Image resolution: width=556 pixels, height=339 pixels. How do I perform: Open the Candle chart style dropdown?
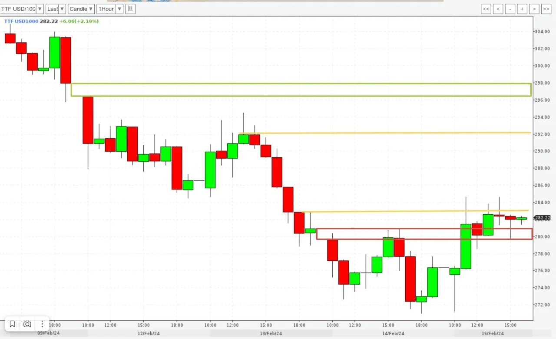[81, 9]
